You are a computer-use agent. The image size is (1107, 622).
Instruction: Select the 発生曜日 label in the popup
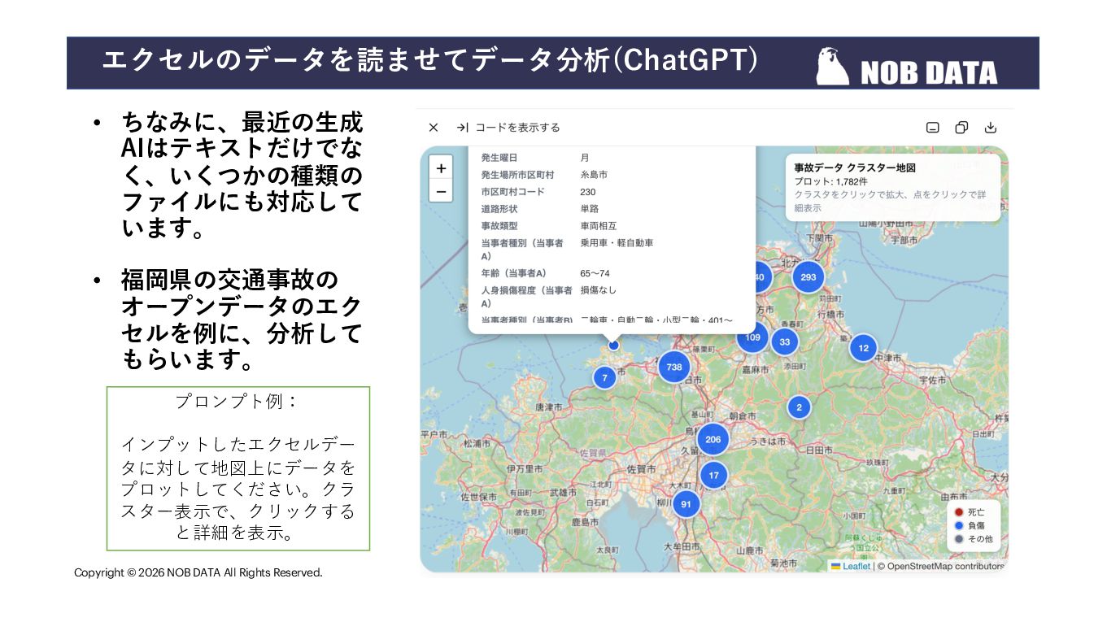499,158
